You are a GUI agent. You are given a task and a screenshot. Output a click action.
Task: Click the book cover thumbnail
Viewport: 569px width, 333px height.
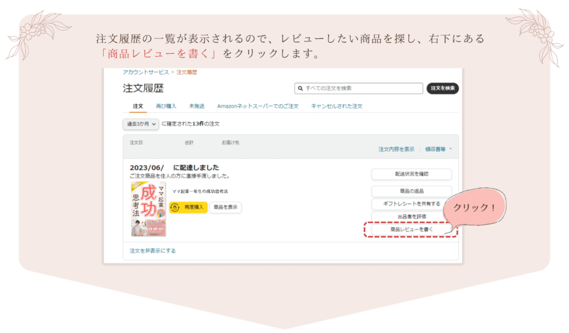pyautogui.click(x=148, y=209)
